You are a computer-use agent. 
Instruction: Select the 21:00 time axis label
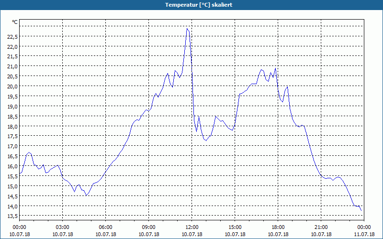pyautogui.click(x=321, y=228)
